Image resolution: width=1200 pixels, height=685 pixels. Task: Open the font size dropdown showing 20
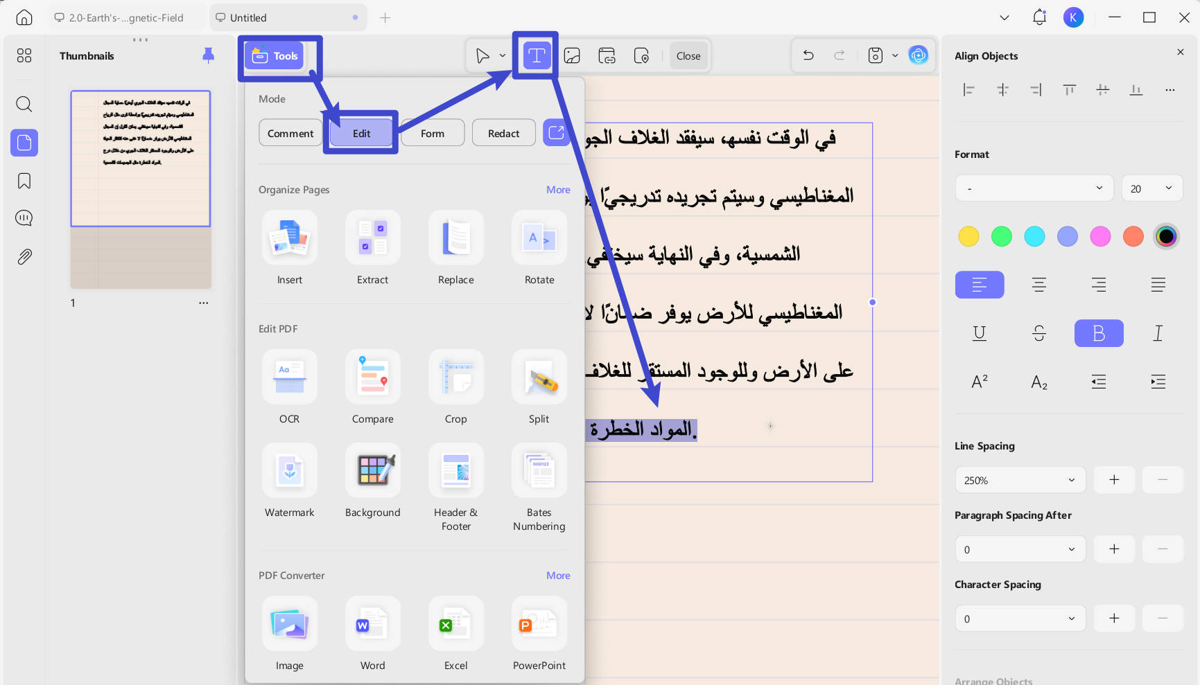1152,188
